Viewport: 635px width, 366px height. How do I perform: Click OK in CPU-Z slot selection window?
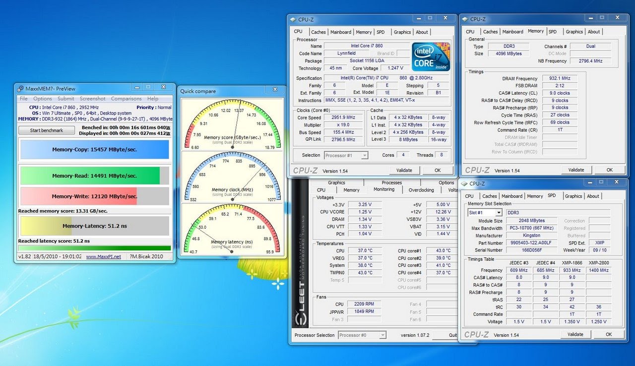(609, 334)
